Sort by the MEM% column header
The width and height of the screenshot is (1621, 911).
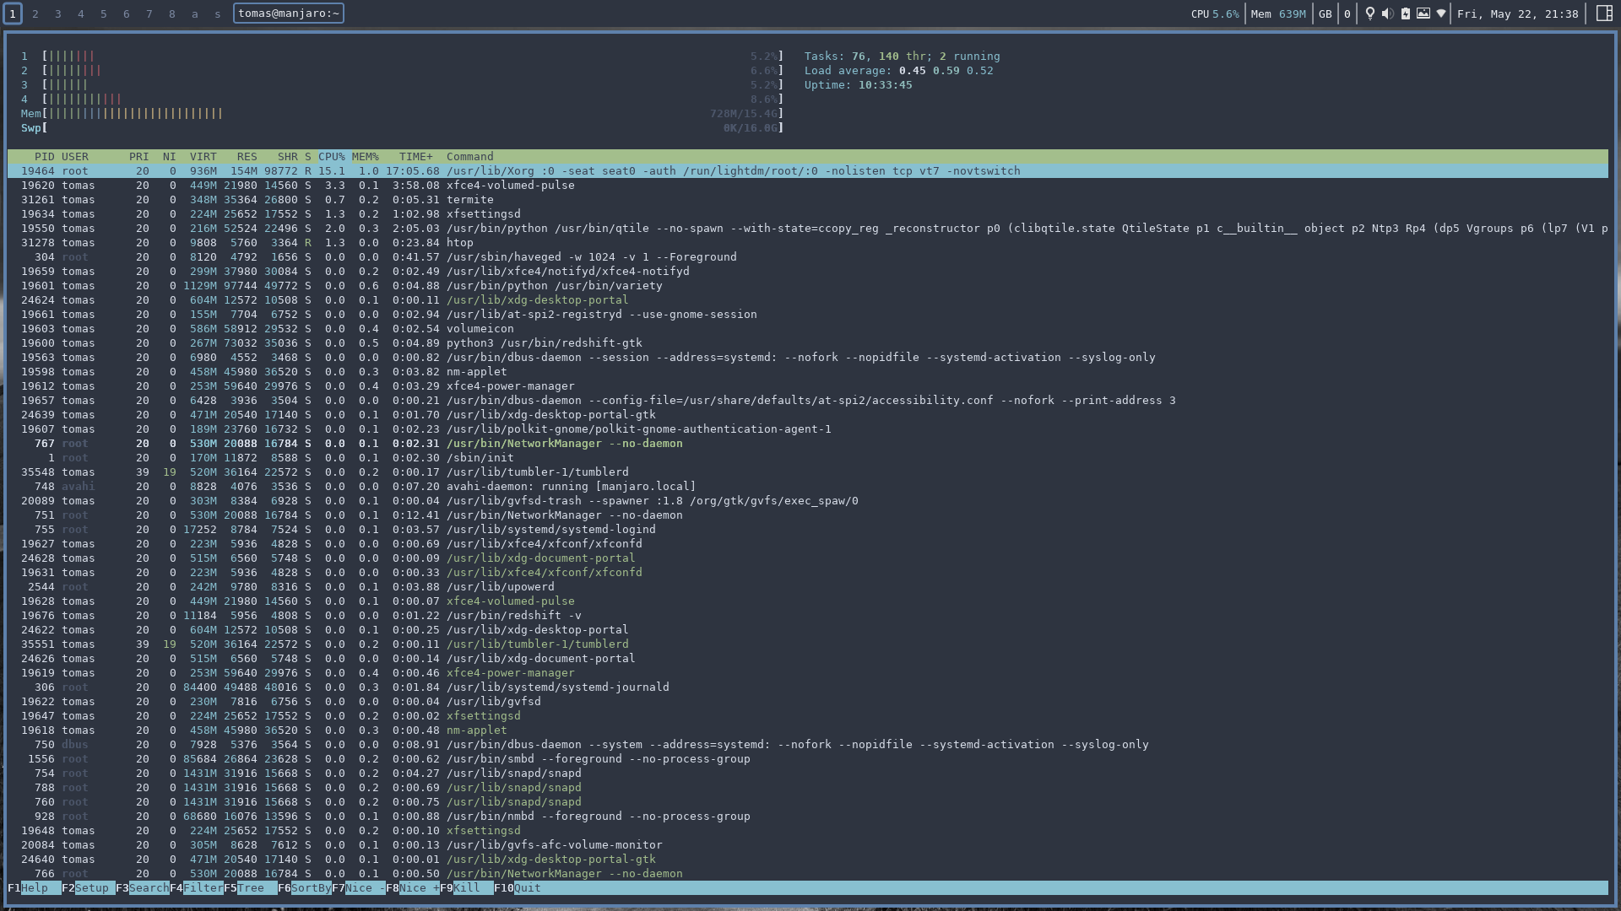click(x=365, y=157)
